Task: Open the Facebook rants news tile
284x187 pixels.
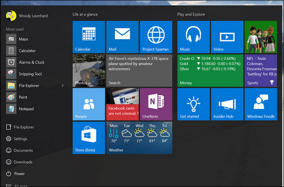Action: click(122, 104)
